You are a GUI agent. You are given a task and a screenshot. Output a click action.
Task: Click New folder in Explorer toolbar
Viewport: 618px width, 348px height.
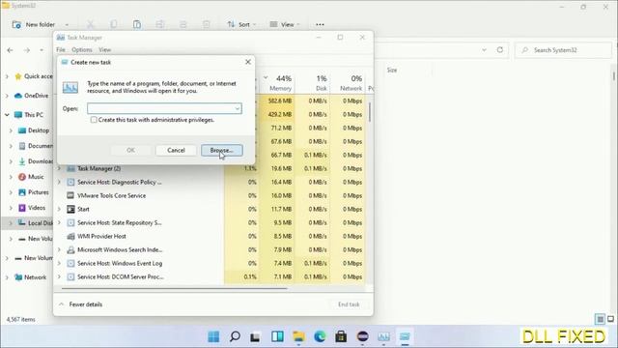[x=34, y=24]
